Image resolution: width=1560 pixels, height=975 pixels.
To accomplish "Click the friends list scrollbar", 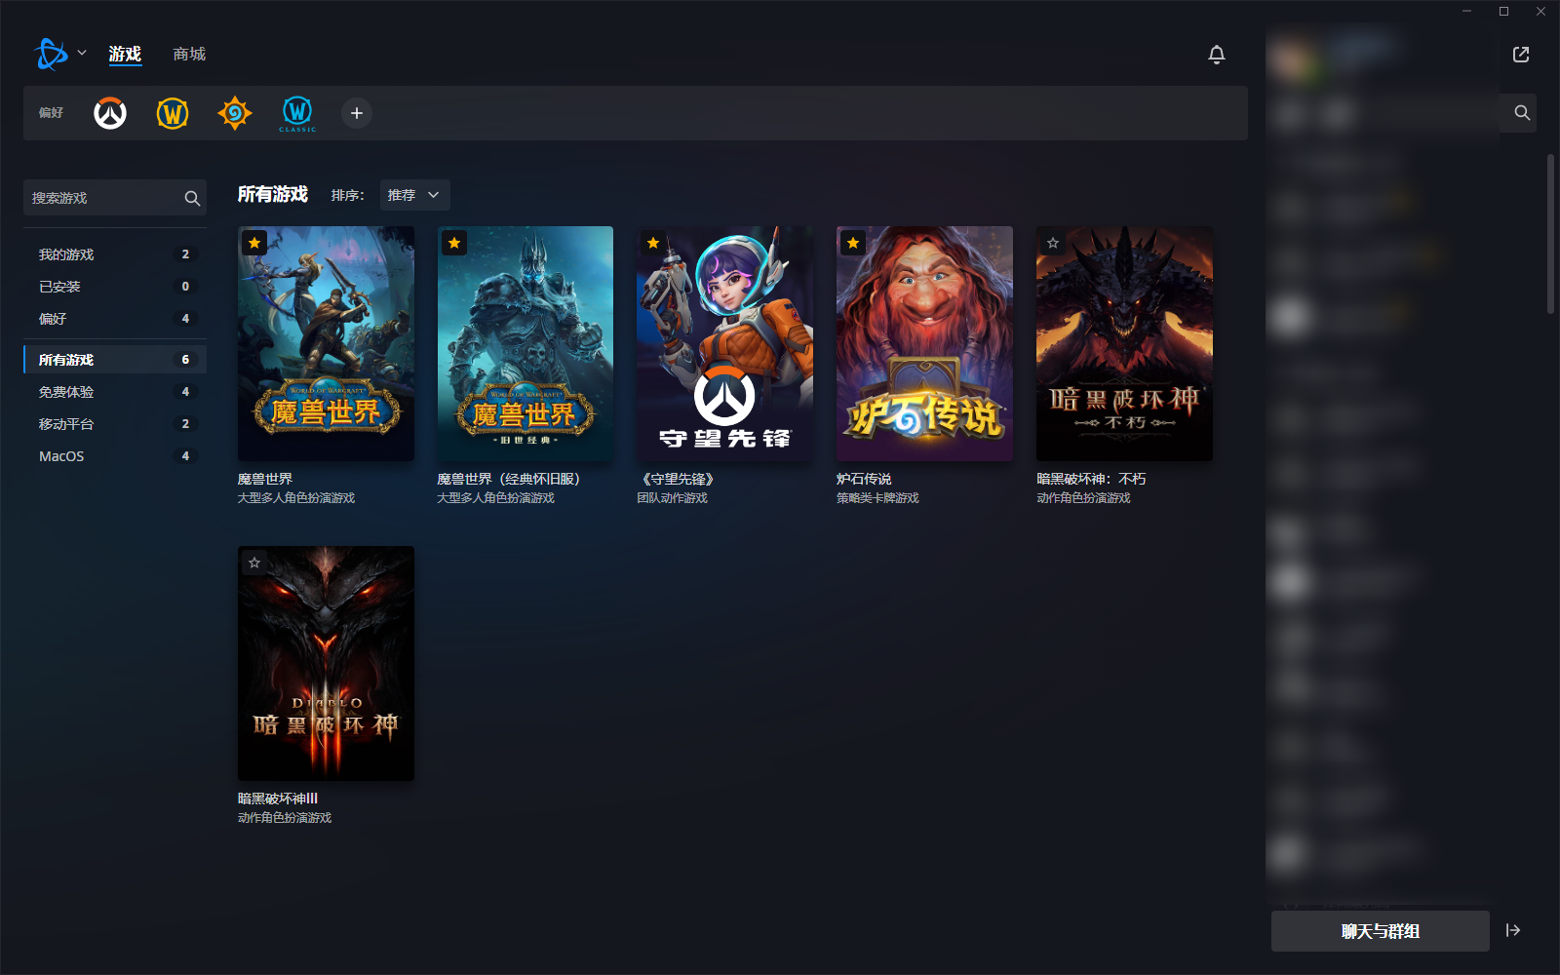I will click(x=1551, y=234).
